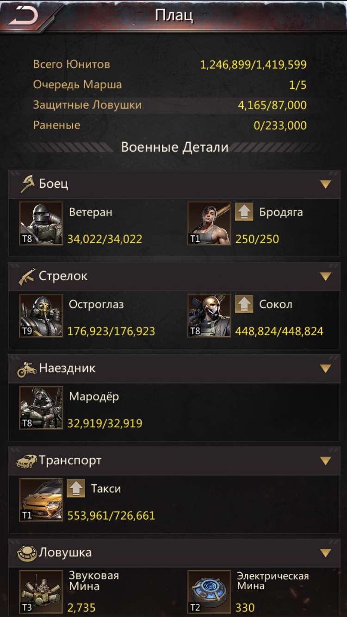This screenshot has width=347, height=617.
Task: Collapse the Ловушка section arrow
Action: 326,553
